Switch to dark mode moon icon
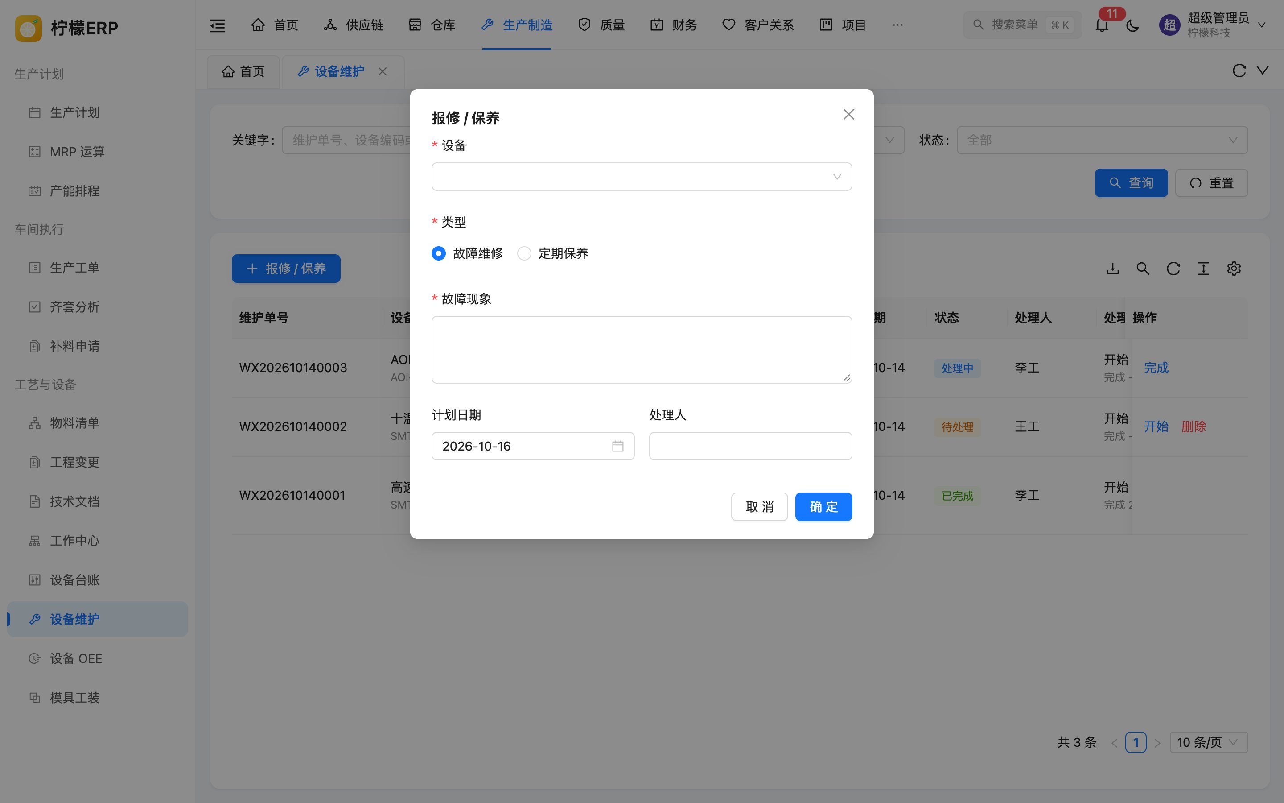Viewport: 1284px width, 803px height. (1132, 25)
